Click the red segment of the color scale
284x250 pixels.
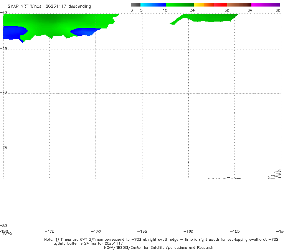(220, 5)
